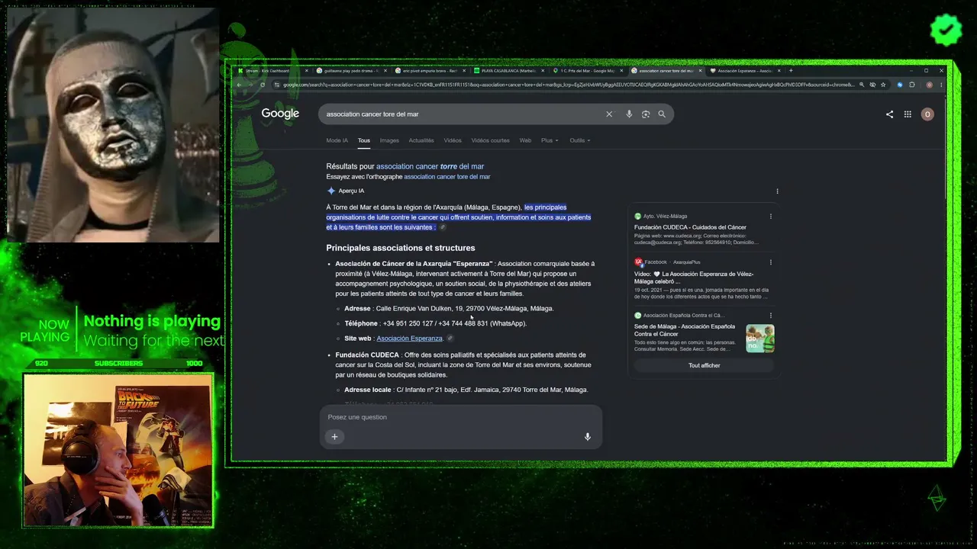Click the Aperçu IA sparkle icon
The width and height of the screenshot is (977, 549).
point(331,191)
